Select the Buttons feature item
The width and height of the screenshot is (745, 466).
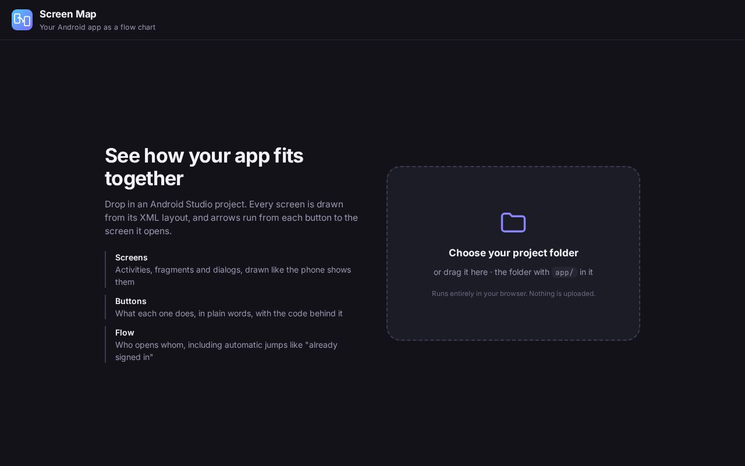tap(233, 307)
